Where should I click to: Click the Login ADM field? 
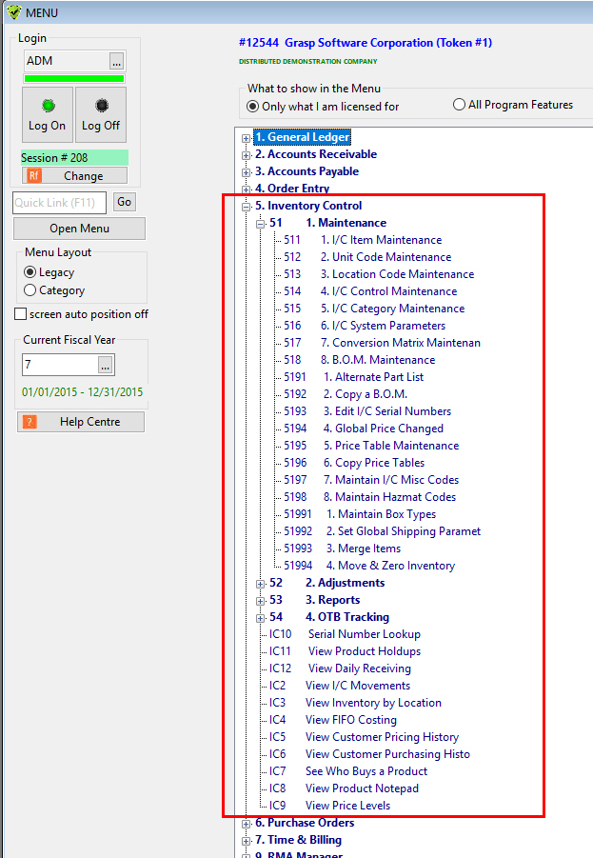pos(67,61)
